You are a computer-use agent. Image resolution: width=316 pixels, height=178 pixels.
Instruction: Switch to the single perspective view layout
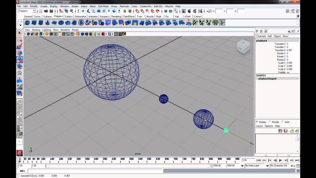point(19,101)
